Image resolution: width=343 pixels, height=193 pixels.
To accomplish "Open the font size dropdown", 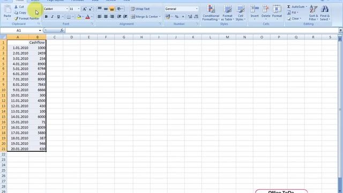I will [79, 9].
